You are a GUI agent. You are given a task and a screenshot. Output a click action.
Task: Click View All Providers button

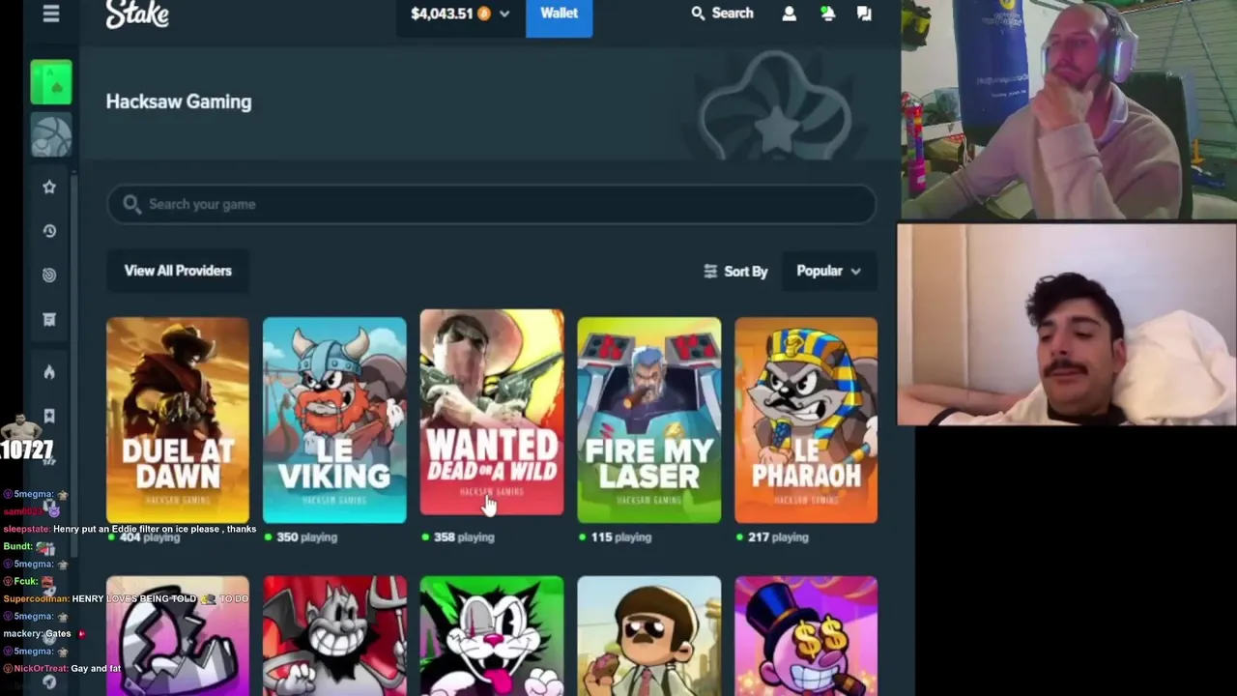click(x=178, y=271)
